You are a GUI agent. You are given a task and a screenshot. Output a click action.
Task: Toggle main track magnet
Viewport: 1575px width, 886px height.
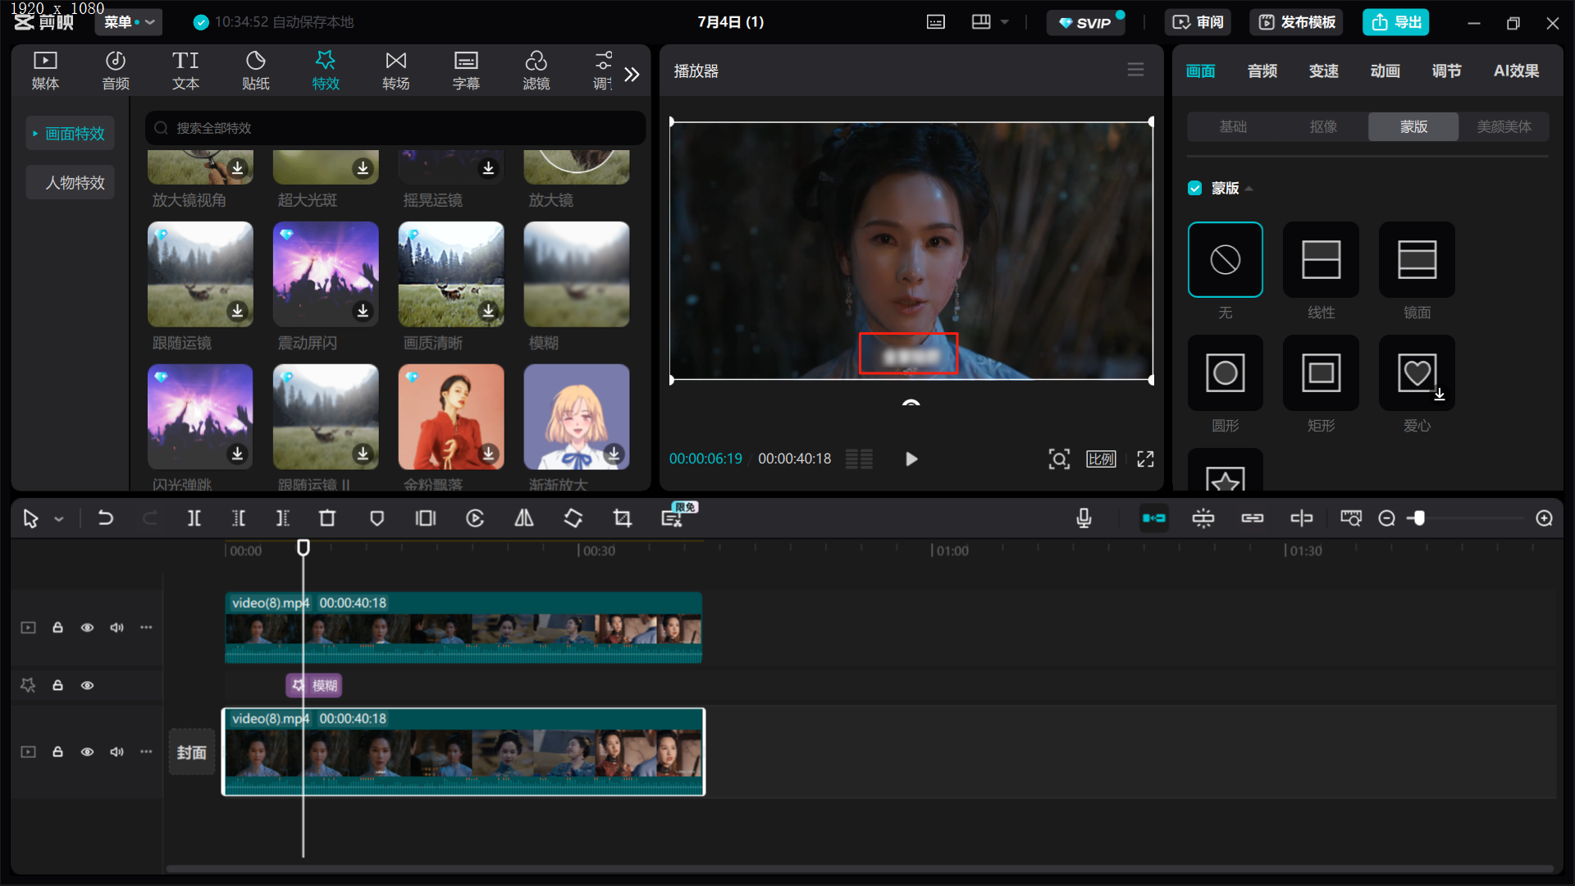click(x=1154, y=518)
